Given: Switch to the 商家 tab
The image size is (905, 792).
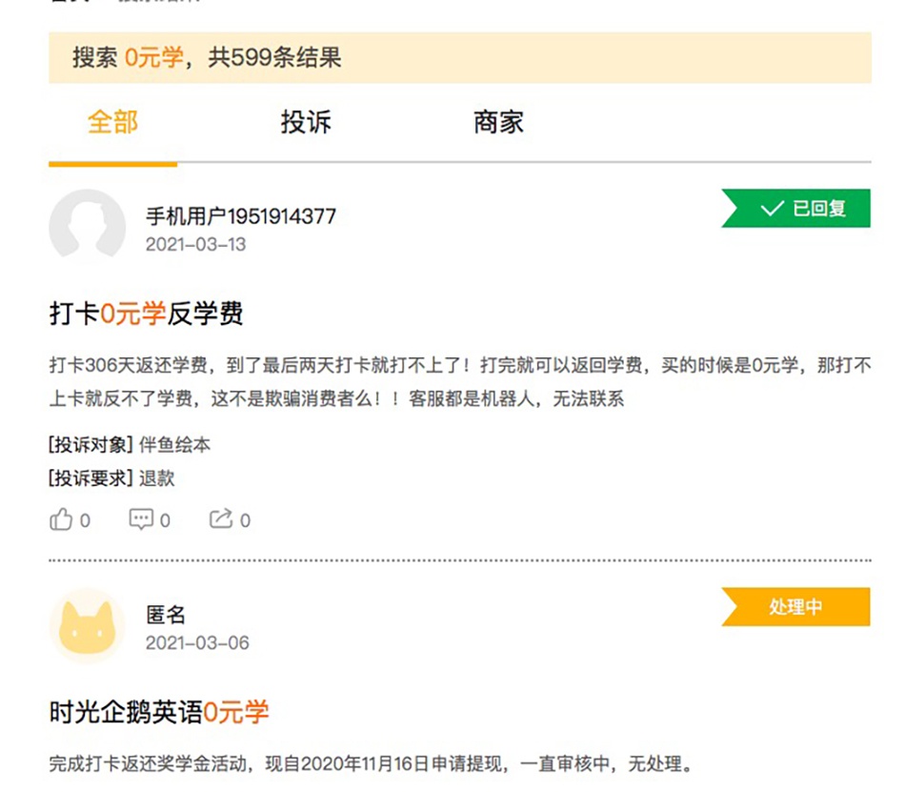Looking at the screenshot, I should pos(499,122).
